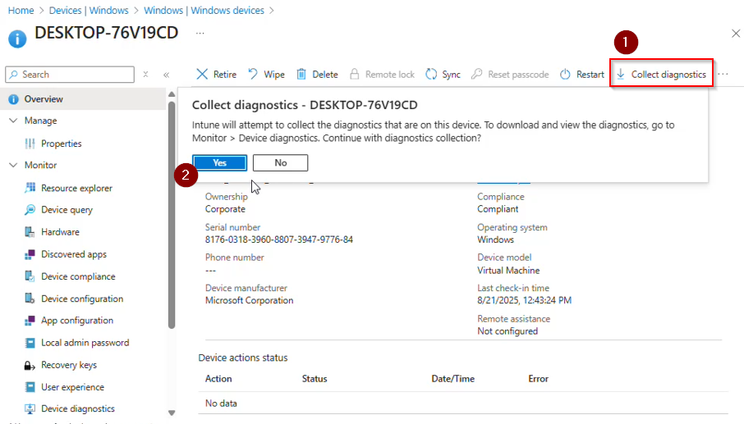The image size is (744, 424).
Task: Click the Wipe device icon
Action: [253, 75]
